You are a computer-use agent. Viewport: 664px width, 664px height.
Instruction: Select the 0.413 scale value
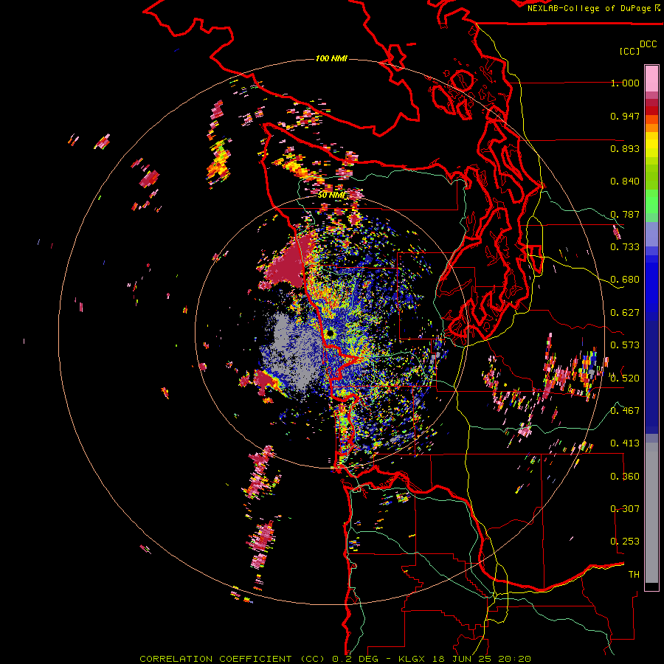(625, 443)
